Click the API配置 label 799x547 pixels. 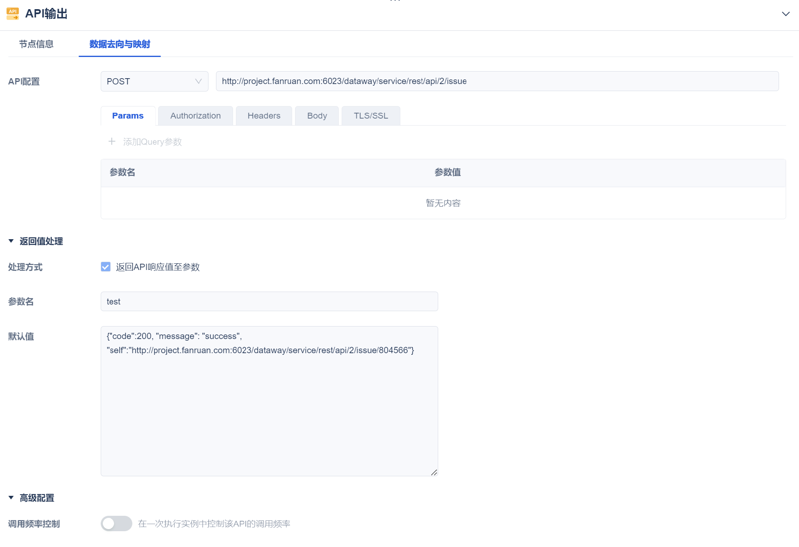point(24,82)
